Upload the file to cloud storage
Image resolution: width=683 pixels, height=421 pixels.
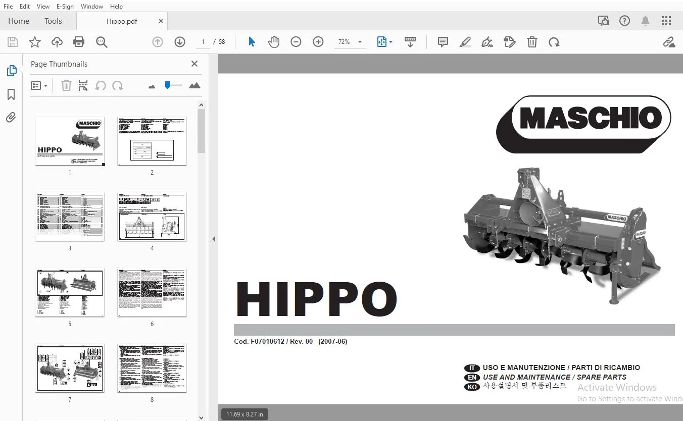coord(57,42)
